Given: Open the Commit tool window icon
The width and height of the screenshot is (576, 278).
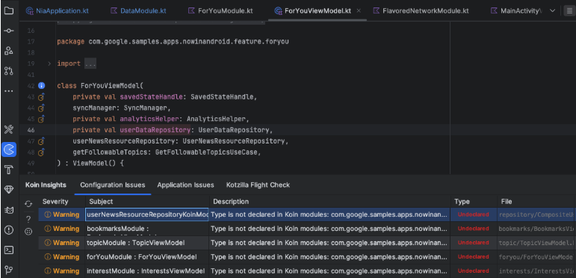Looking at the screenshot, I should 8,31.
